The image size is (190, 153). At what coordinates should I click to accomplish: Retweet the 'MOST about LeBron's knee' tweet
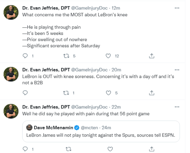pyautogui.click(x=67, y=56)
